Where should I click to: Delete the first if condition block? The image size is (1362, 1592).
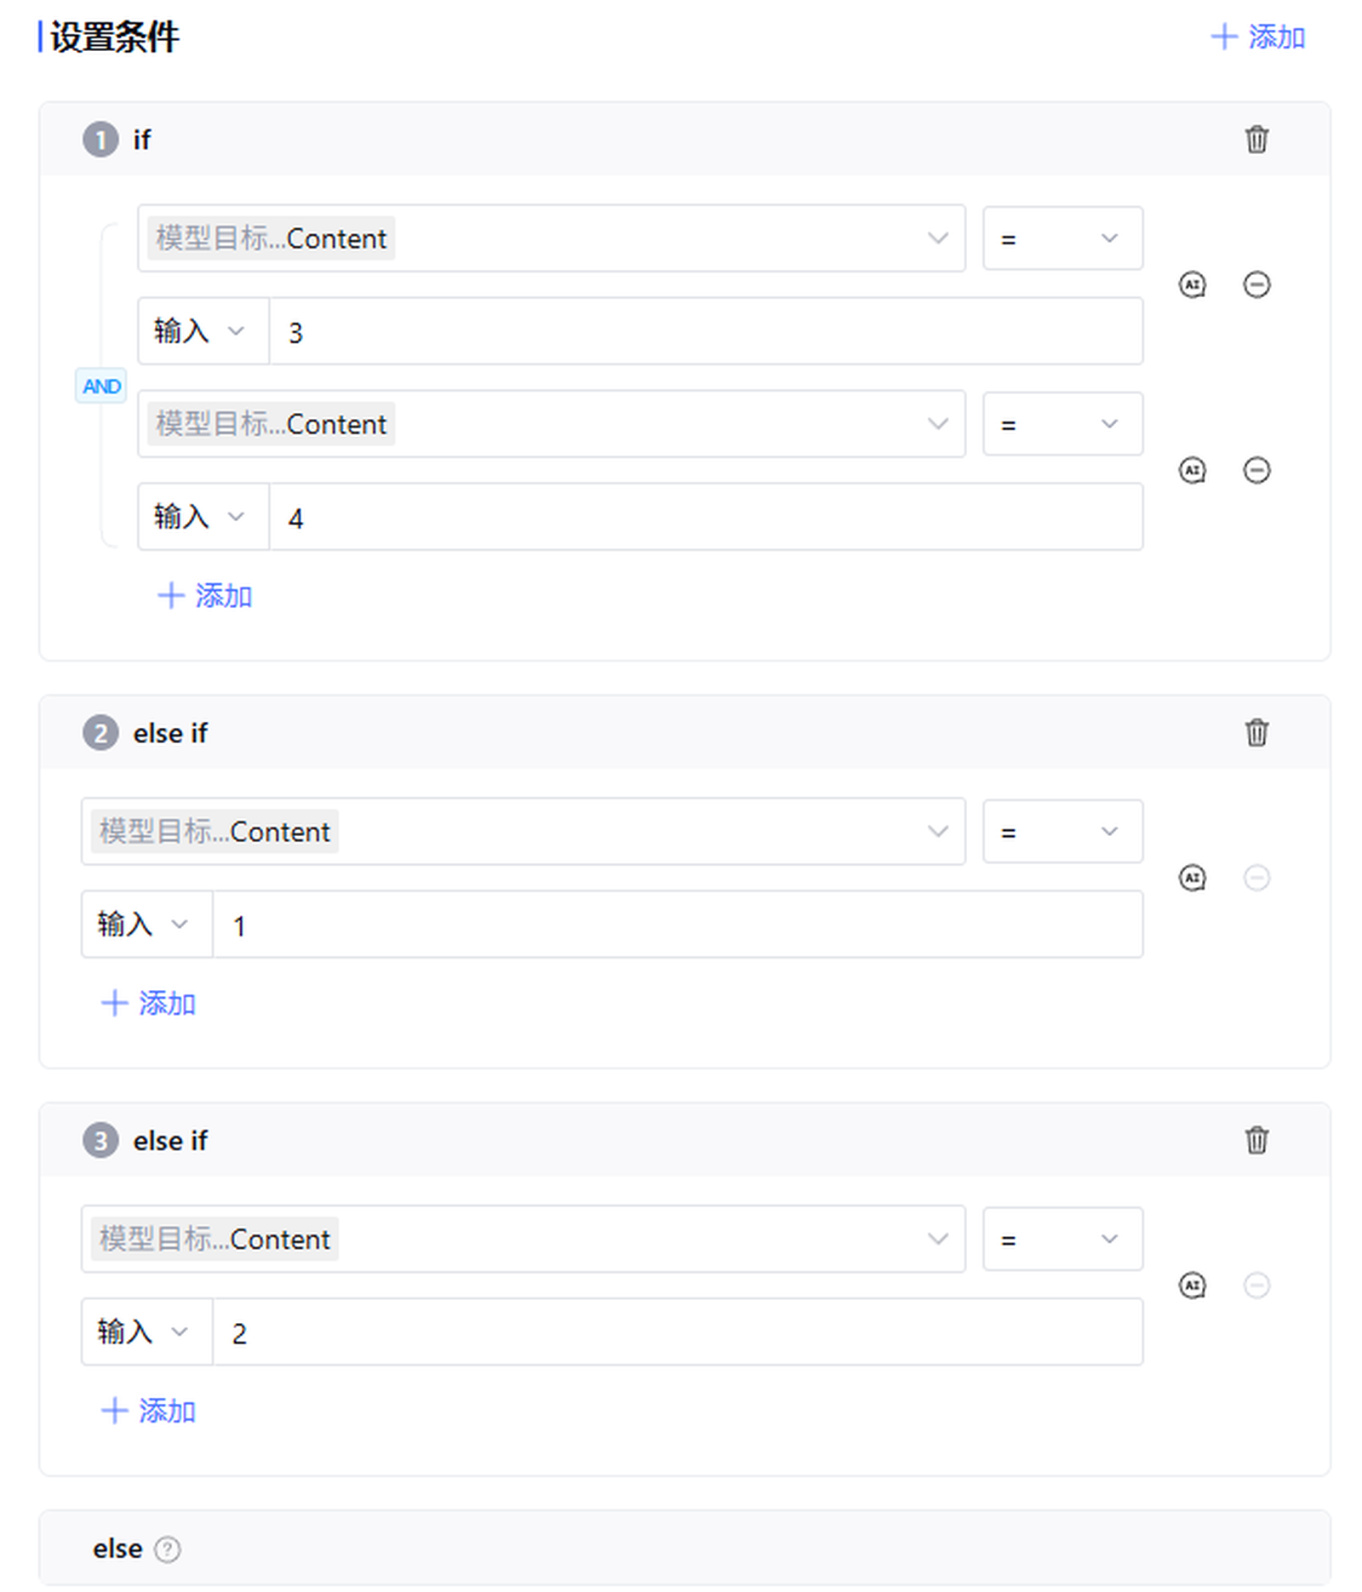(x=1256, y=139)
